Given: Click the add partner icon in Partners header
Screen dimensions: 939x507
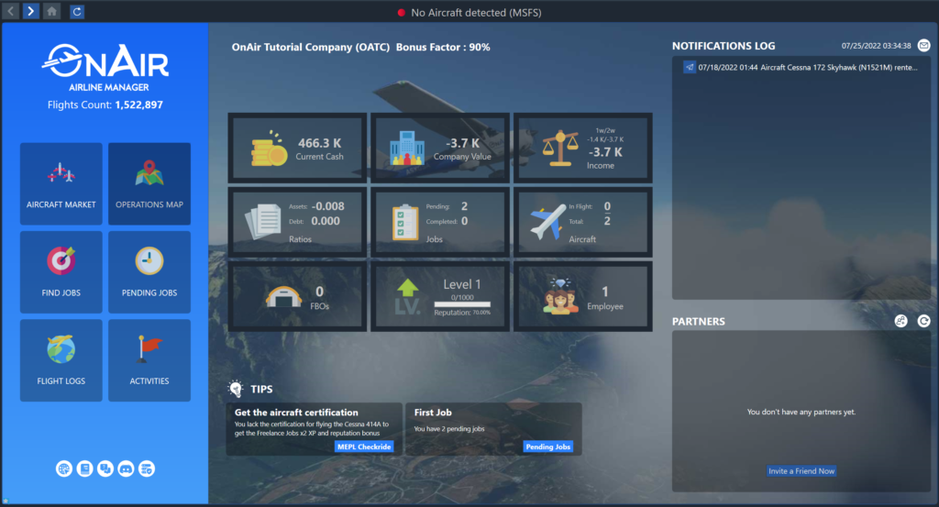Looking at the screenshot, I should pyautogui.click(x=900, y=321).
